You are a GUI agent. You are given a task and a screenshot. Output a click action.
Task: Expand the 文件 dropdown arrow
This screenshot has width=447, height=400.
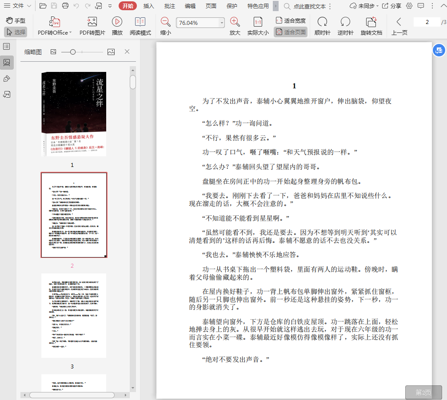pos(29,6)
